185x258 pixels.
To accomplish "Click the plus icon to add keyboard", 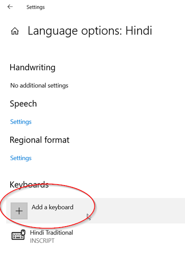I will 19,211.
